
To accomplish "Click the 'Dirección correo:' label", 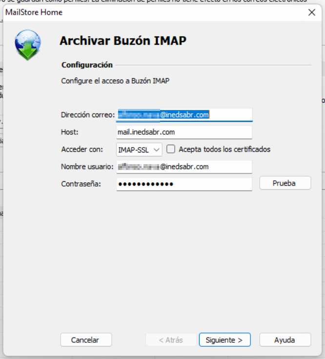I will pos(87,115).
